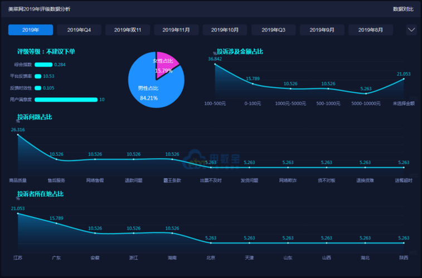
Task: Click the 评级等级：不建议下单 heading
Action: tap(46, 52)
